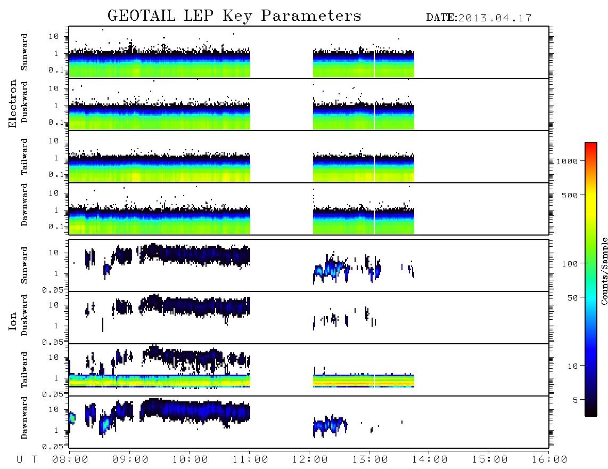The image size is (608, 469).
Task: Click the "13:00" time tick label
Action: (370, 459)
